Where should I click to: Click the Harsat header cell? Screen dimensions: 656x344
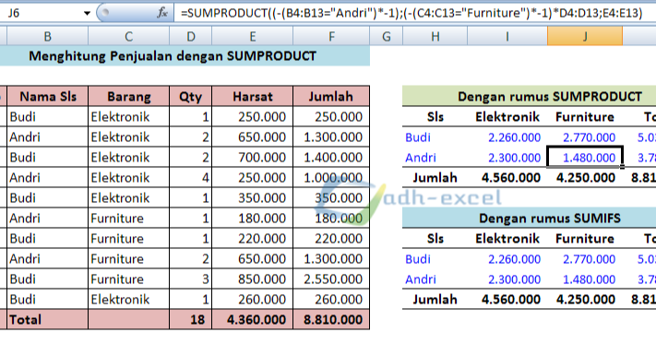253,96
